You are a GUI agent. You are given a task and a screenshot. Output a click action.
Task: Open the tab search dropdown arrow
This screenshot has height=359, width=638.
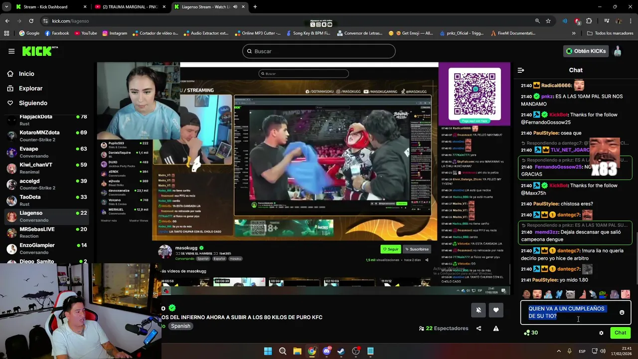[x=5, y=7]
